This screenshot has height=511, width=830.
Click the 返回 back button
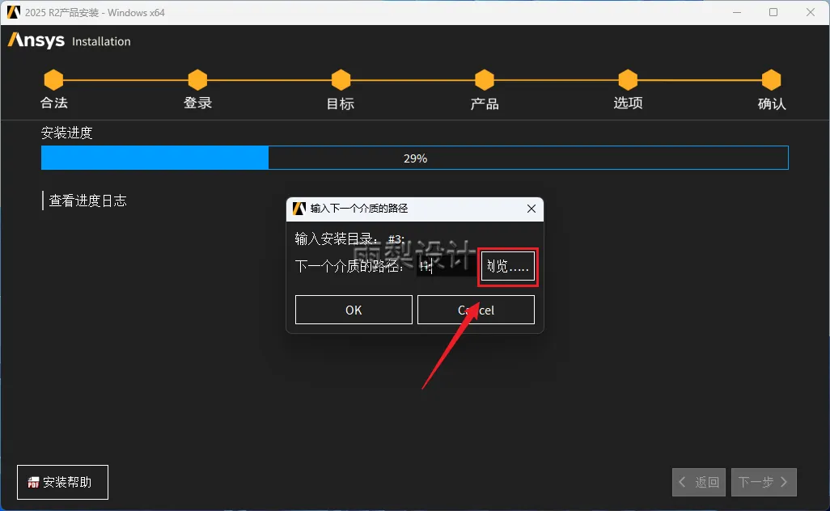[x=699, y=482]
